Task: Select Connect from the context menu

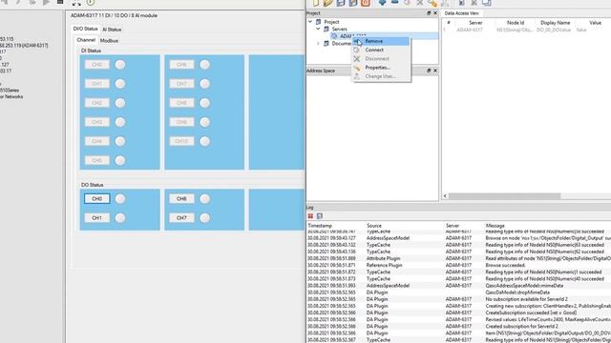Action: pyautogui.click(x=381, y=50)
